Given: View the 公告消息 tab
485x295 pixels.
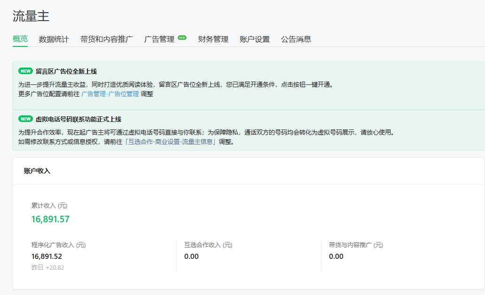Looking at the screenshot, I should (x=296, y=39).
